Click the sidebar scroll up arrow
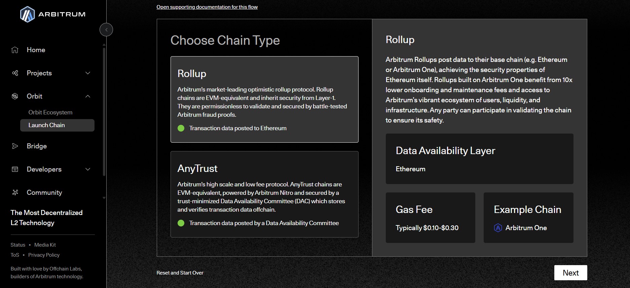The width and height of the screenshot is (630, 288). [104, 44]
